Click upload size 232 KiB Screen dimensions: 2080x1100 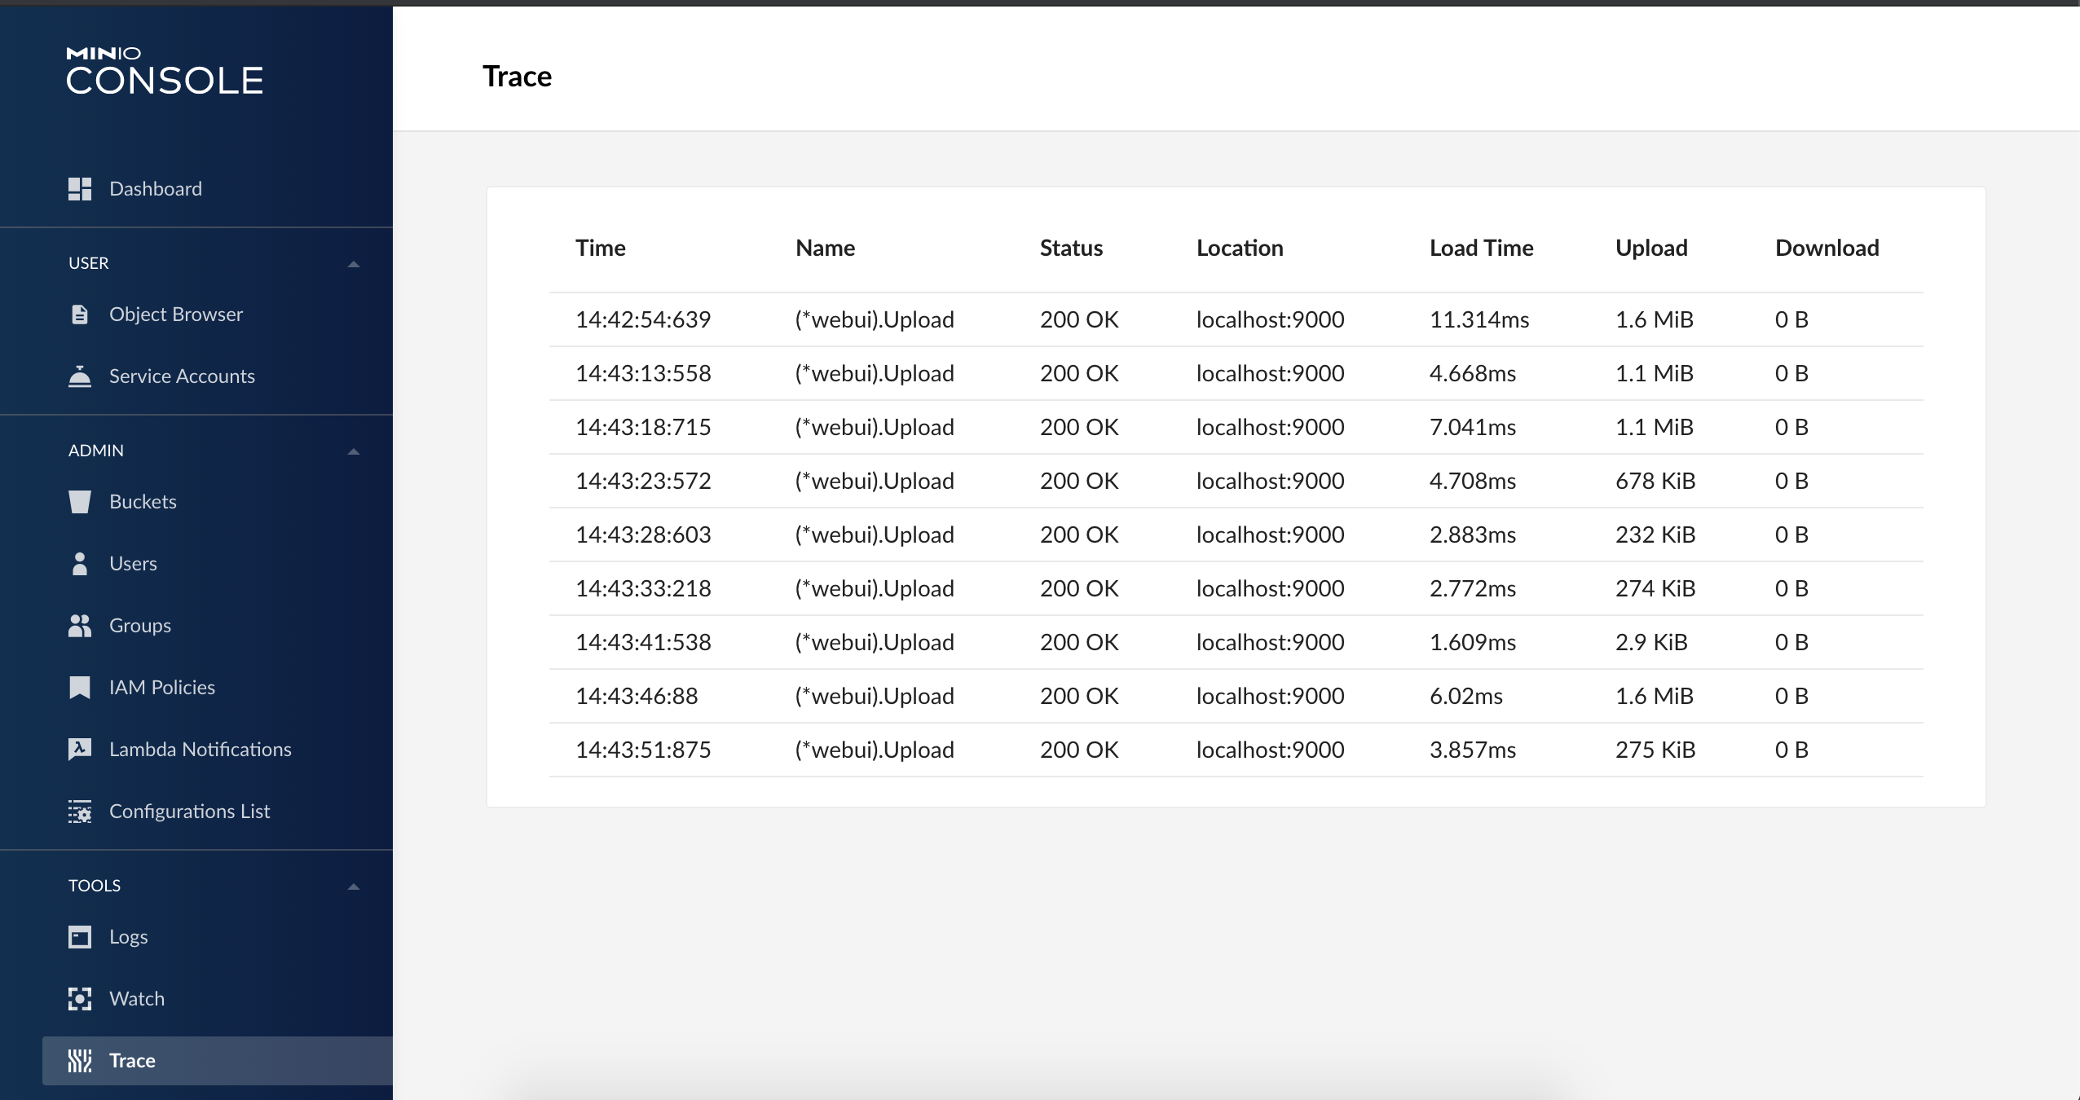pos(1655,535)
